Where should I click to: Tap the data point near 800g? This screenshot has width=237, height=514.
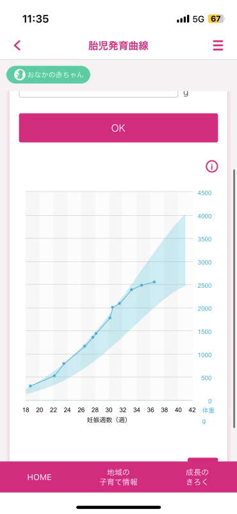(64, 364)
